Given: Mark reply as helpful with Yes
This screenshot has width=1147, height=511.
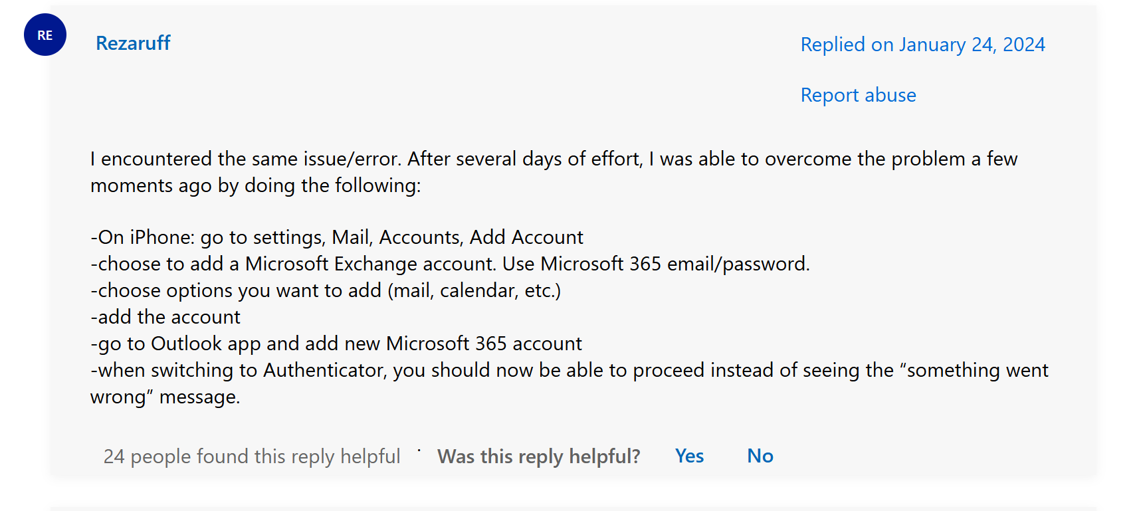Looking at the screenshot, I should click(689, 456).
